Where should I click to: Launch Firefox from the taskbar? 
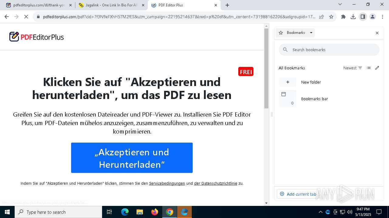(x=155, y=212)
